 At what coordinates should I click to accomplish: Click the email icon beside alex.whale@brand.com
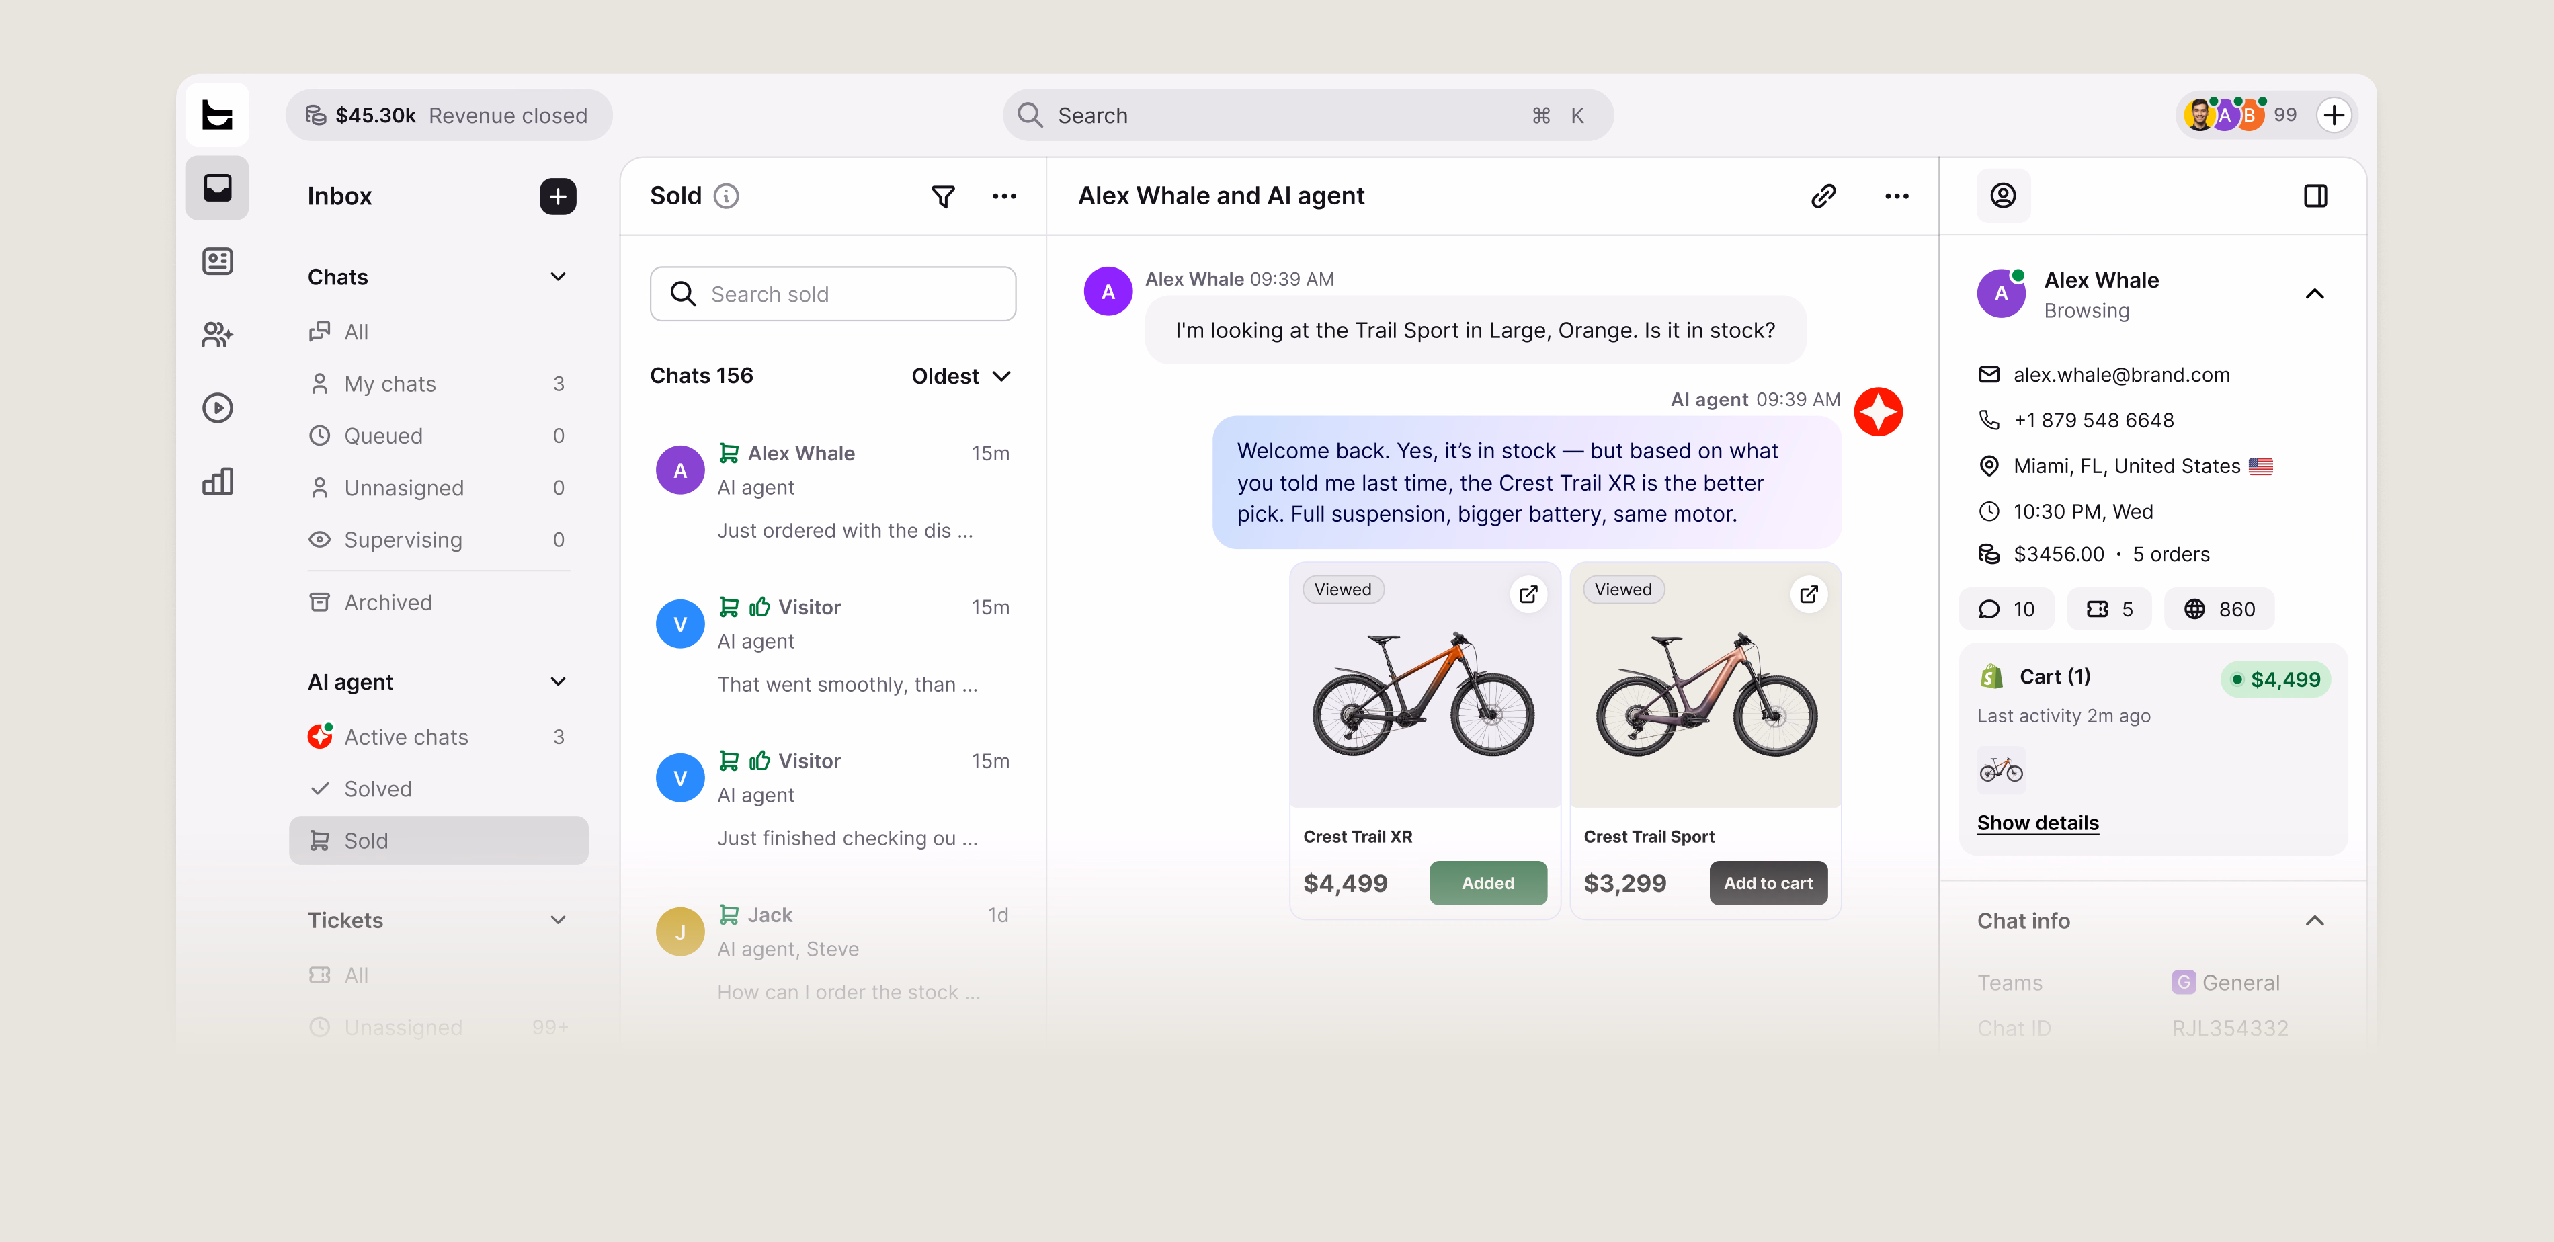(1988, 374)
